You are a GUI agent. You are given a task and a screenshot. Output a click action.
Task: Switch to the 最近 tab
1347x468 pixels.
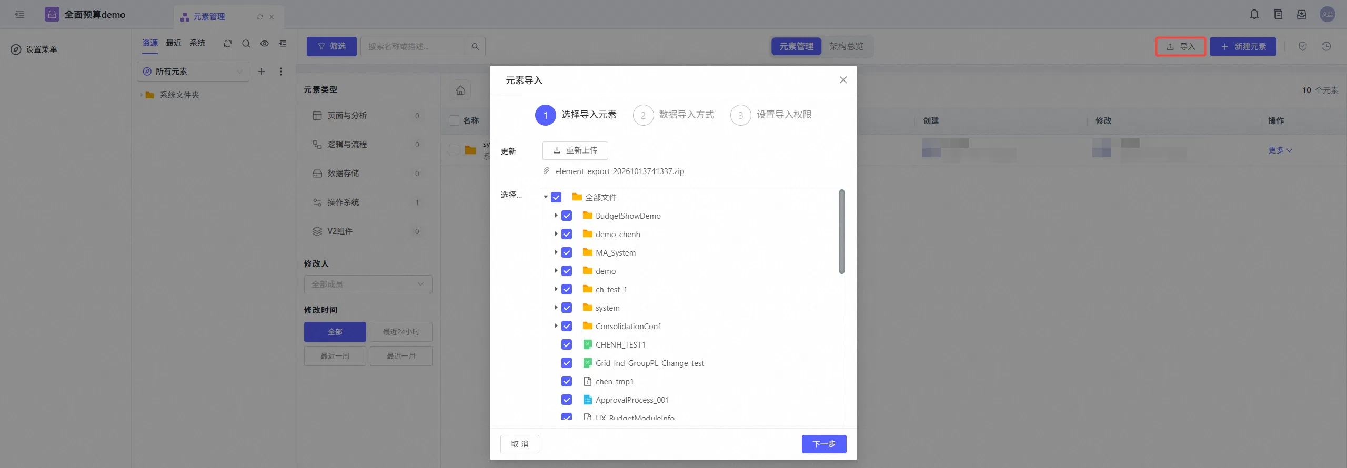click(x=174, y=43)
